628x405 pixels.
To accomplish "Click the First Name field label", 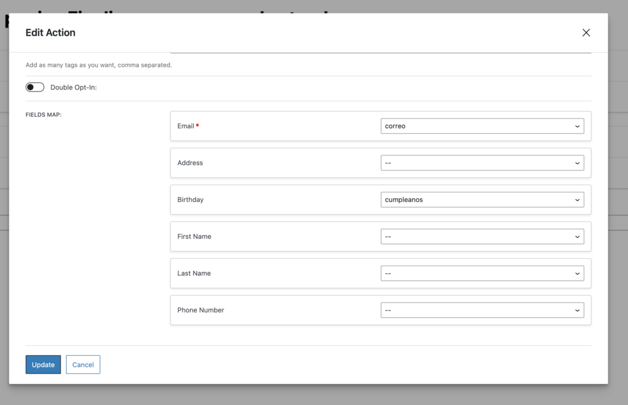I will pos(194,236).
